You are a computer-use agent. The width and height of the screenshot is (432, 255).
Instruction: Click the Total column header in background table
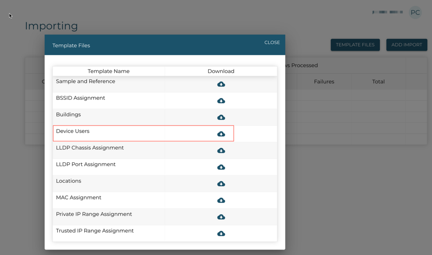[378, 82]
